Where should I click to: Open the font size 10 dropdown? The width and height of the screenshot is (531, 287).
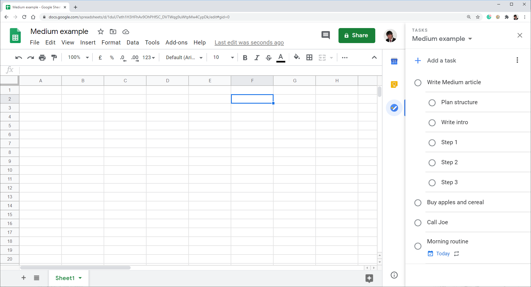(x=223, y=58)
